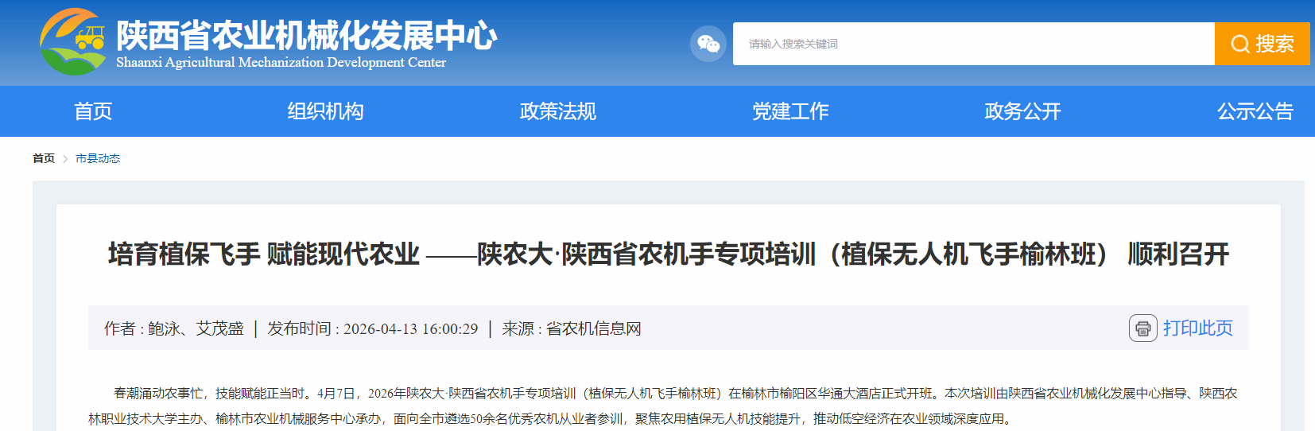Viewport: 1315px width, 431px height.
Task: Open the 市县动态 breadcrumb link
Action: click(98, 159)
